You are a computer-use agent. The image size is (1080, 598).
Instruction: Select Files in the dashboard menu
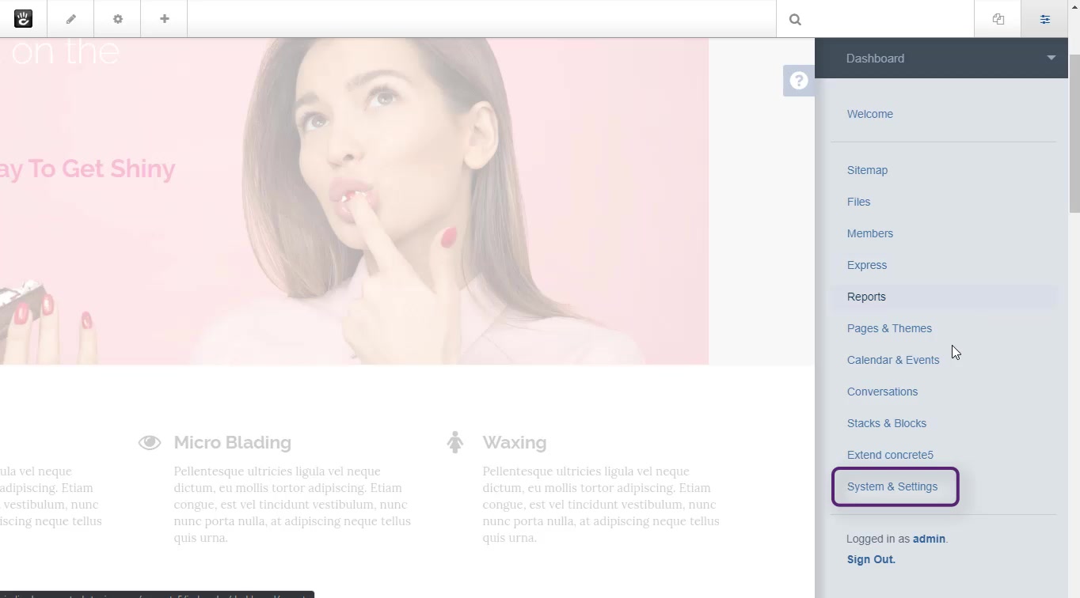pyautogui.click(x=858, y=202)
